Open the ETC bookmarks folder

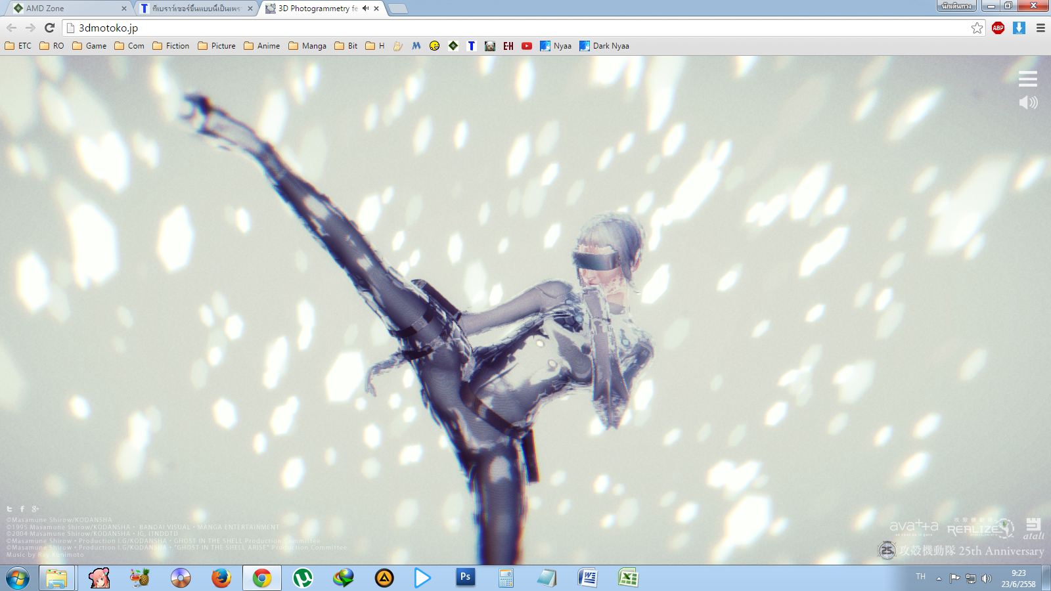18,46
